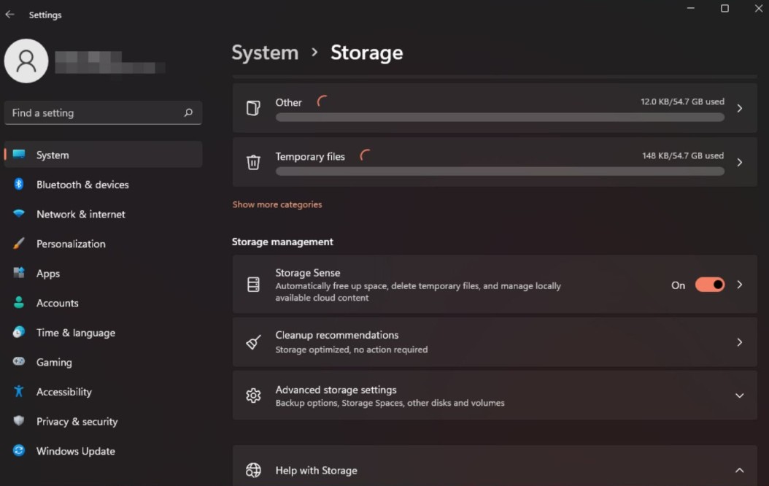This screenshot has height=486, width=769.
Task: Select Personalization in the sidebar
Action: tap(71, 244)
